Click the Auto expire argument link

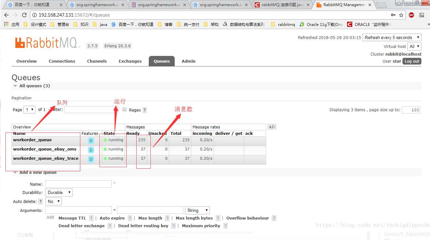[112, 218]
